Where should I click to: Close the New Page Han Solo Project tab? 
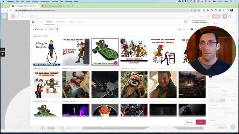pyautogui.click(x=38, y=6)
